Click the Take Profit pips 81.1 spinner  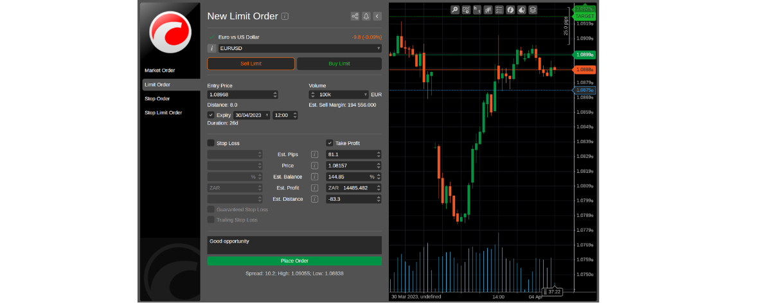click(379, 155)
